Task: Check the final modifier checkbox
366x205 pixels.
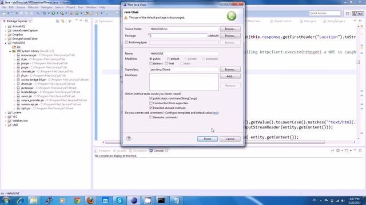Action: 166,63
